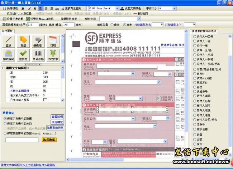This screenshot has height=169, width=233.
Task: Select the 直线 line component
Action: (x=9, y=42)
